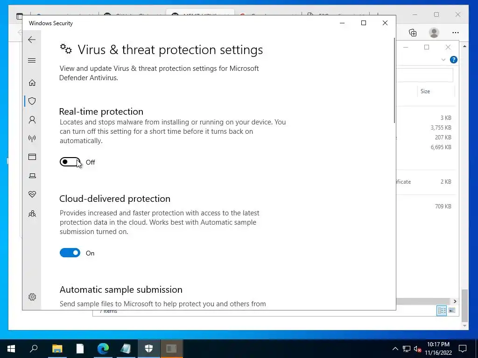Open Device security laptop icon in sidebar
The height and width of the screenshot is (358, 478).
[32, 176]
